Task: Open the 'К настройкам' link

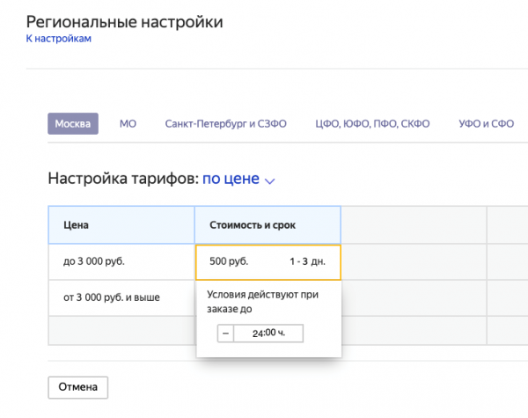Action: (x=59, y=39)
